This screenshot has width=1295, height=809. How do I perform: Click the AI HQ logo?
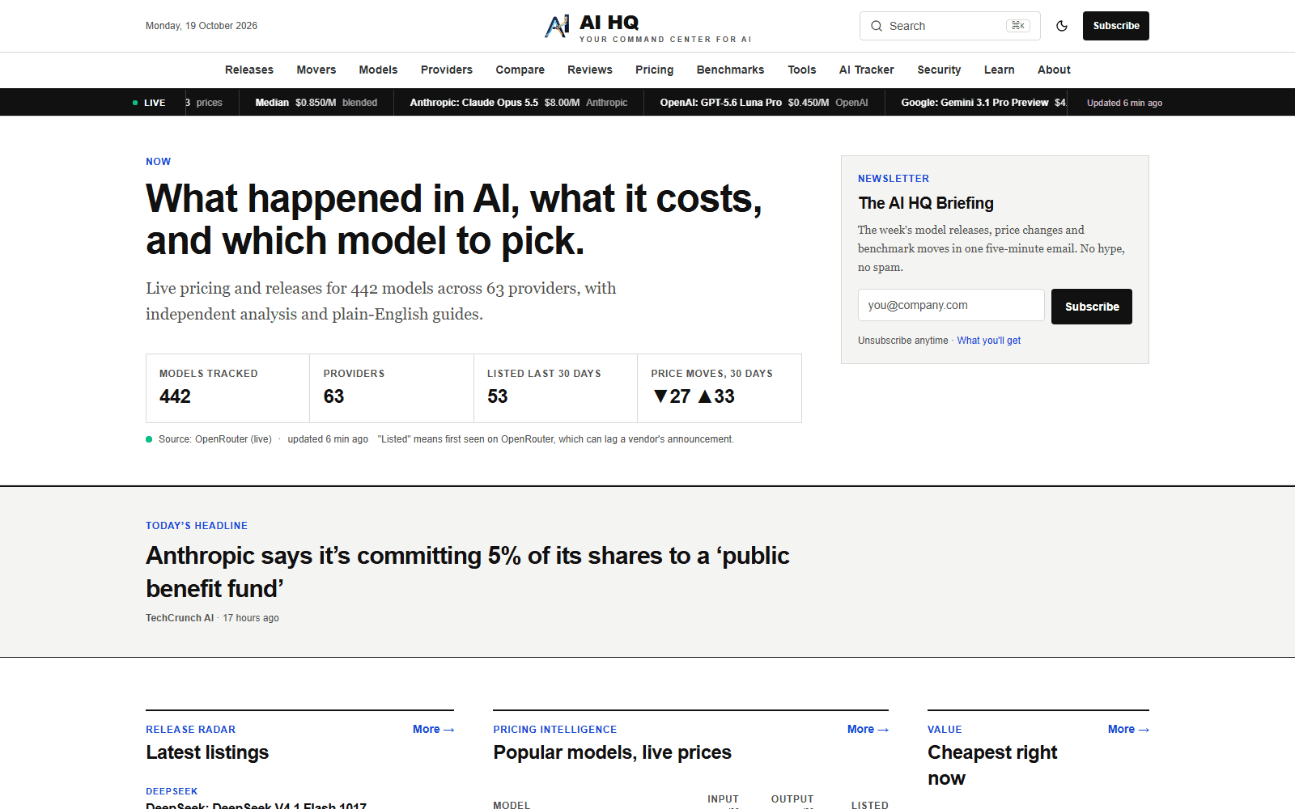[x=647, y=27]
